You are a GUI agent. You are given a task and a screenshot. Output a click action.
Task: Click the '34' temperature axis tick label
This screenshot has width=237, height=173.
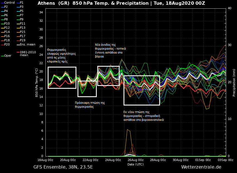pyautogui.click(x=41, y=12)
